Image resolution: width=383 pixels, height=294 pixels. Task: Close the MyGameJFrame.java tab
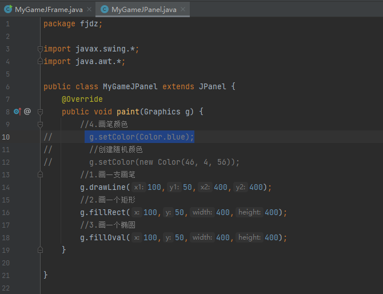pyautogui.click(x=89, y=9)
